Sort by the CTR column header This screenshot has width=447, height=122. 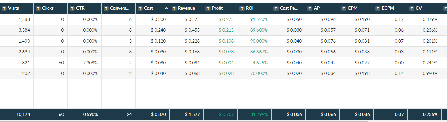(80, 8)
